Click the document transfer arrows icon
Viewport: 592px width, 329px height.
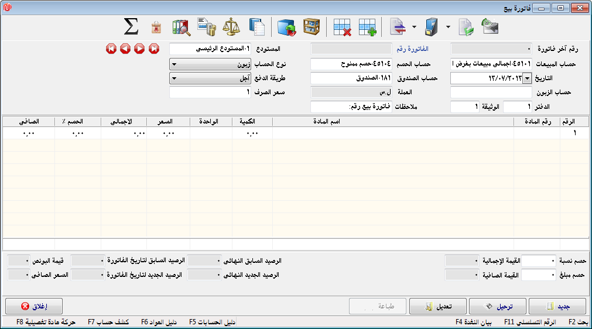[398, 27]
